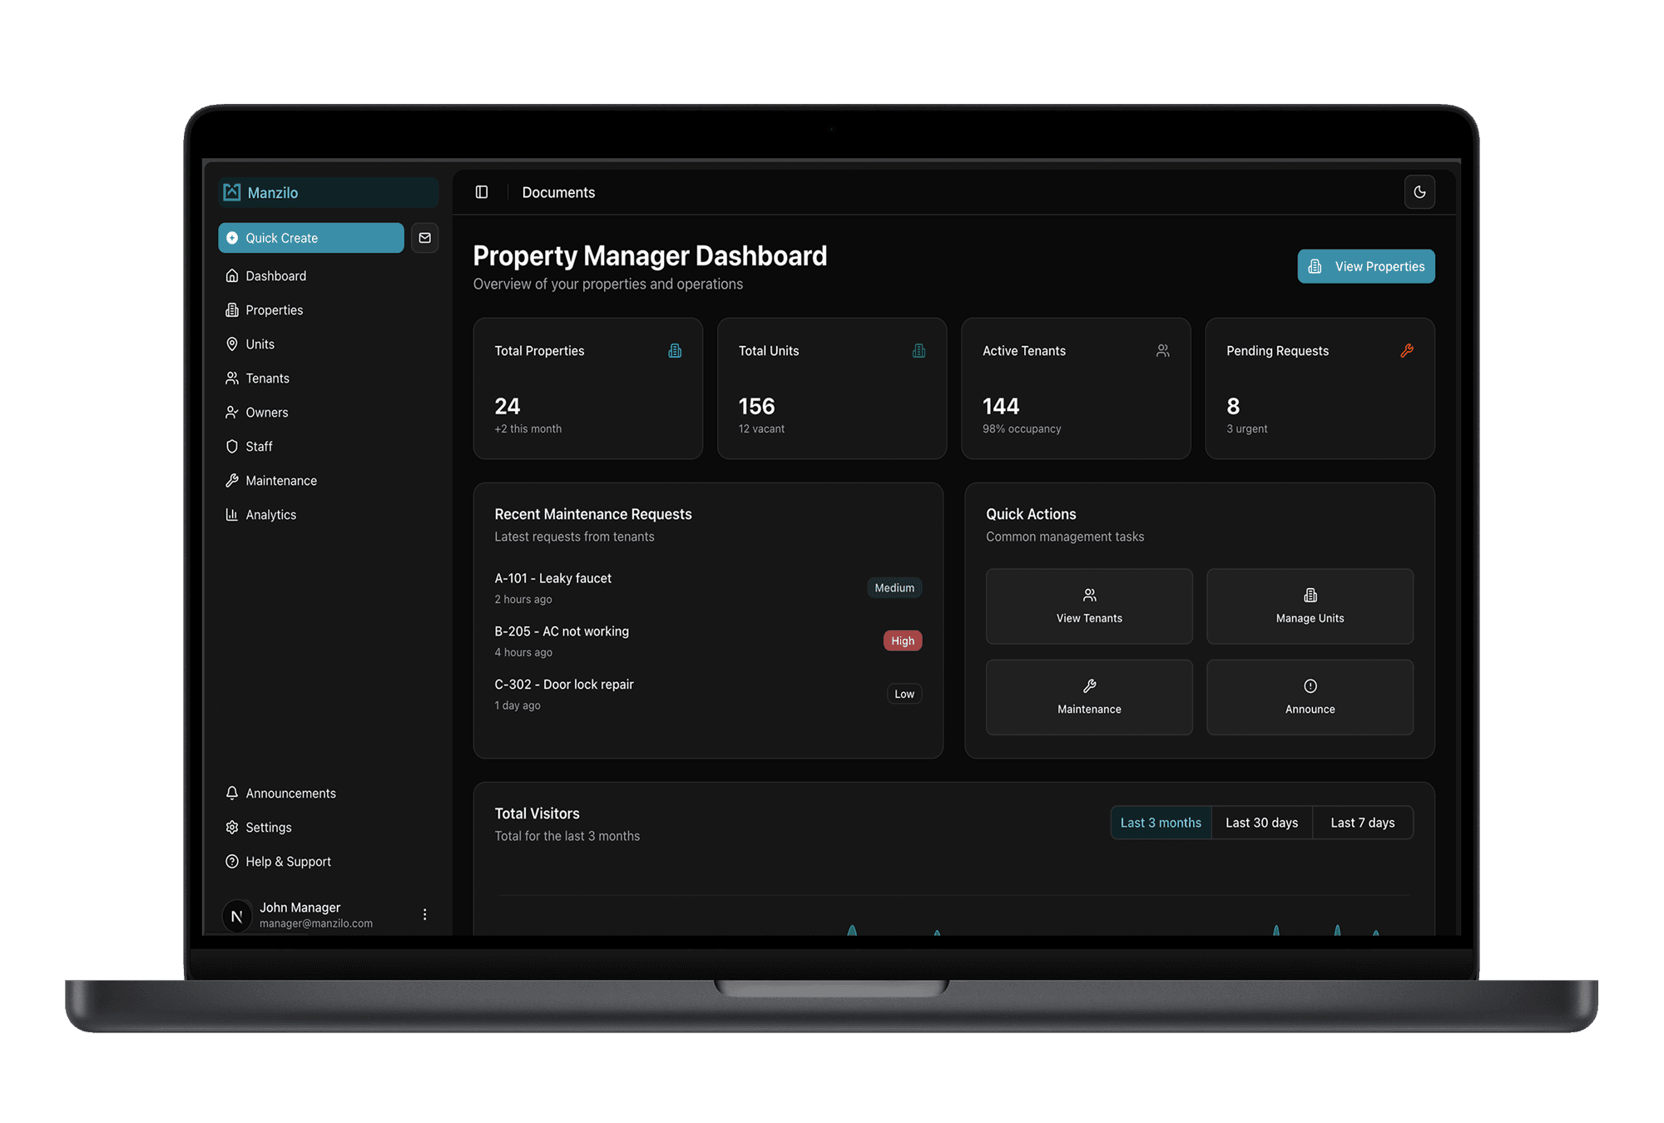Open John Manager's account menu

pyautogui.click(x=425, y=913)
